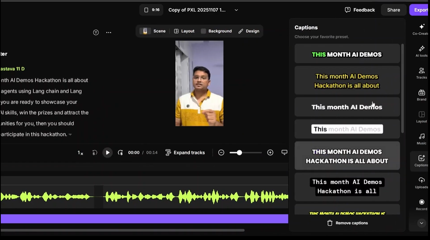
Task: Open the Record panel
Action: 421,205
